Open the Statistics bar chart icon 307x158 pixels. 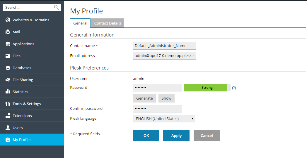point(8,92)
